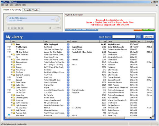Click the folder icon for the Madonna entry
159x126 pixels.
pos(14,100)
